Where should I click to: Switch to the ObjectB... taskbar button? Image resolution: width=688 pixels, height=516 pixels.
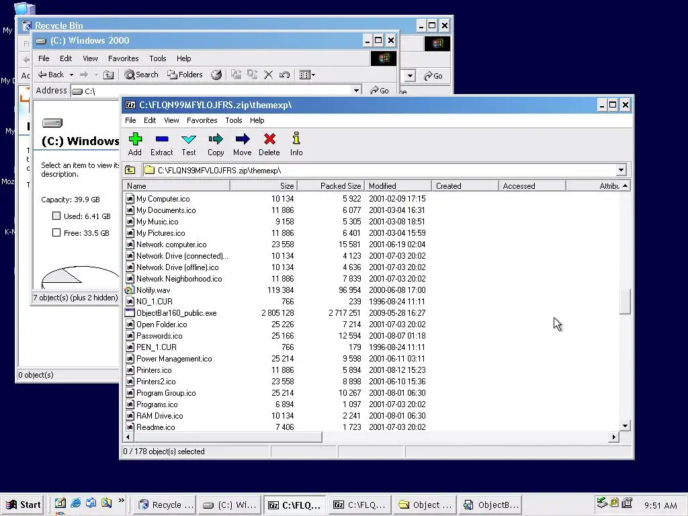490,505
